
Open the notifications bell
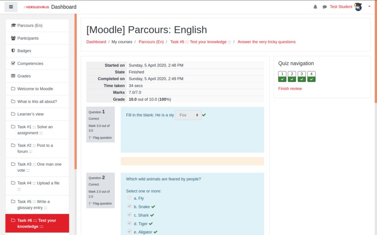[315, 7]
